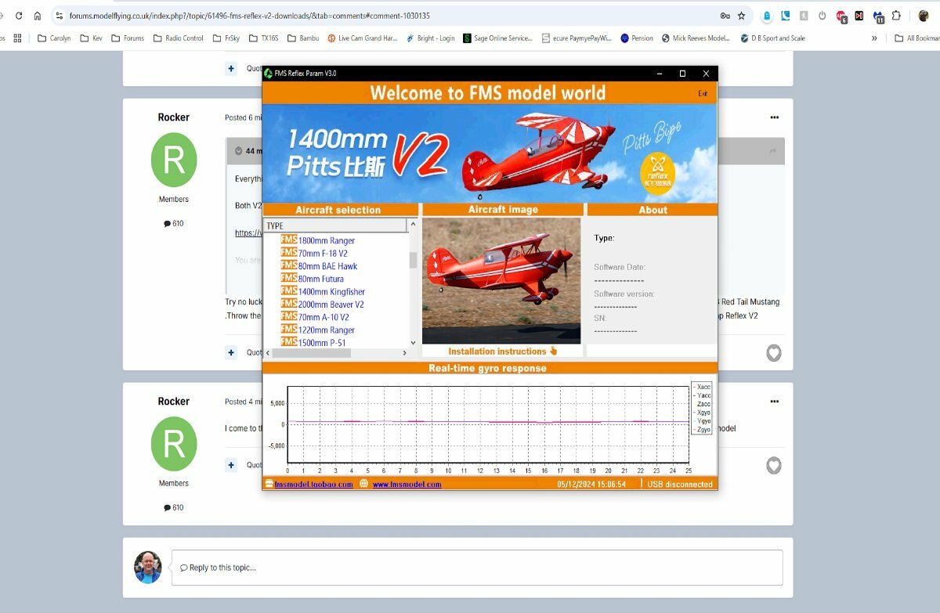940x613 pixels.
Task: Click the FMS icon beside 2000mm Beaver V2
Action: coord(288,304)
